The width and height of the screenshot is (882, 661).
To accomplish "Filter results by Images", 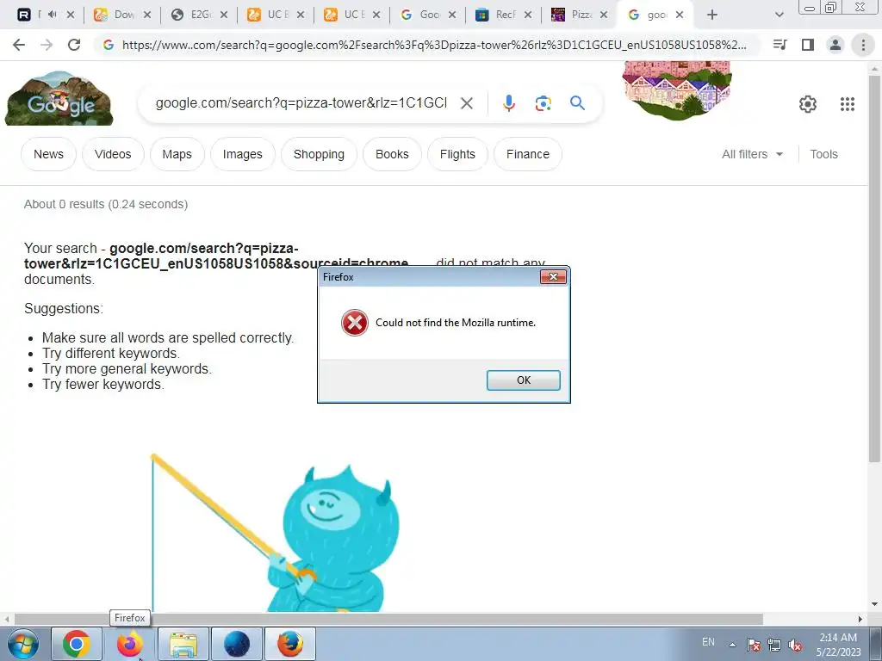I will [242, 154].
